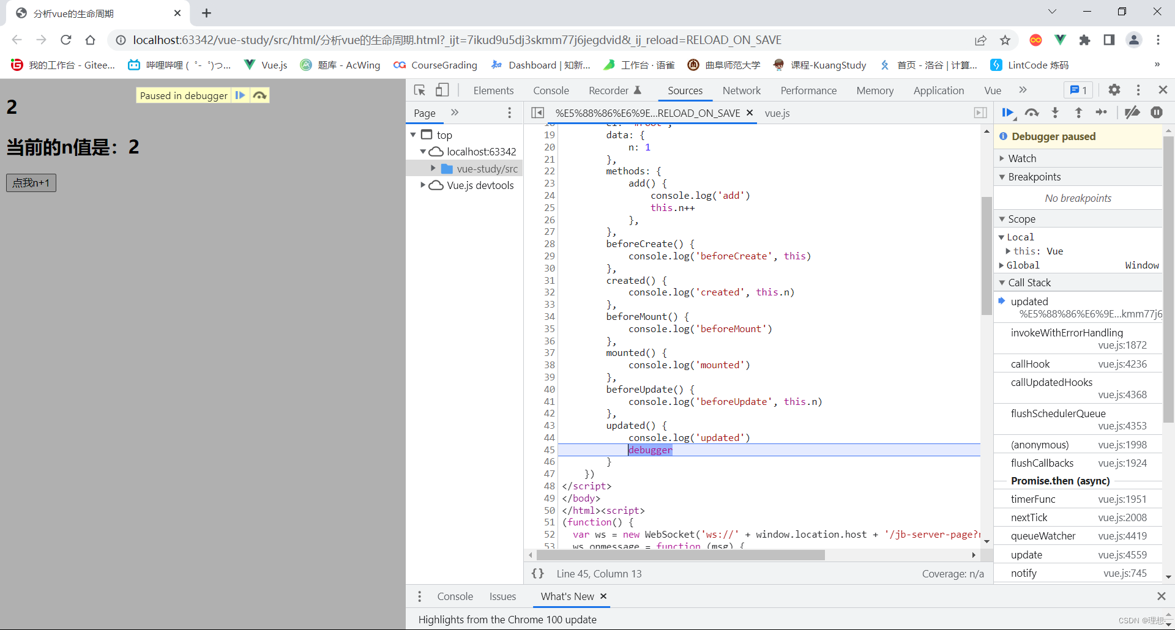Image resolution: width=1175 pixels, height=630 pixels.
Task: Open the Network tab
Action: pos(741,91)
